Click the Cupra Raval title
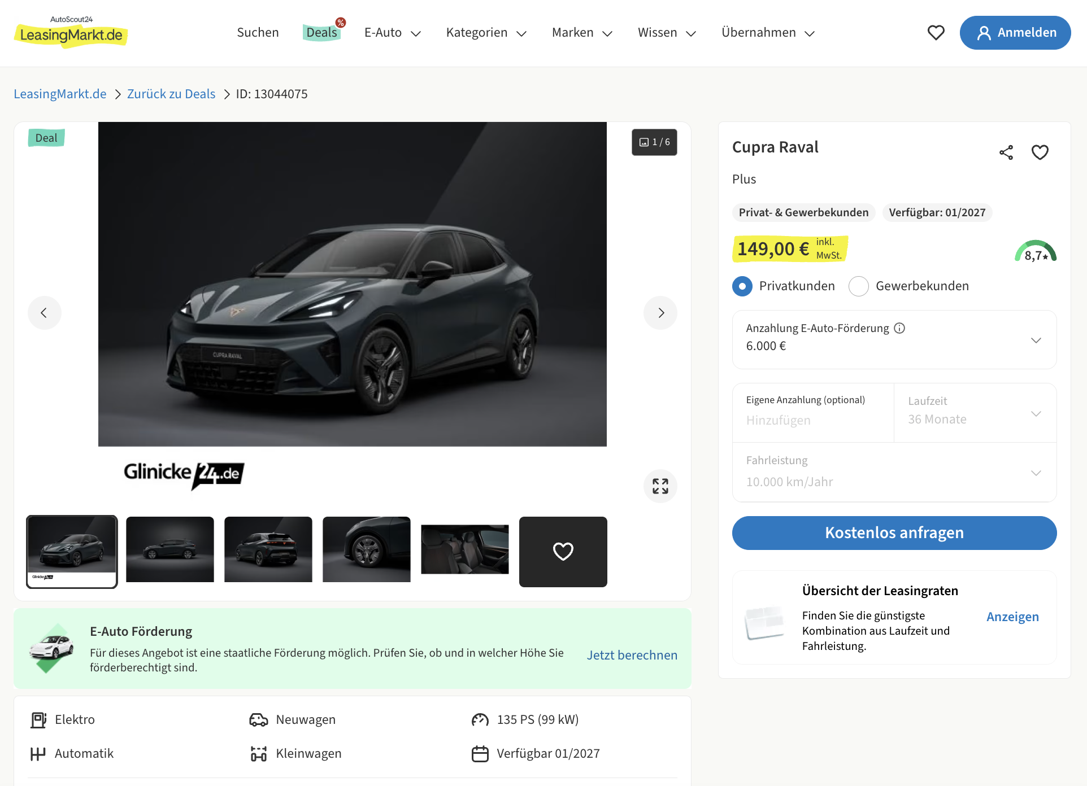Screen dimensions: 1087x786 point(775,147)
